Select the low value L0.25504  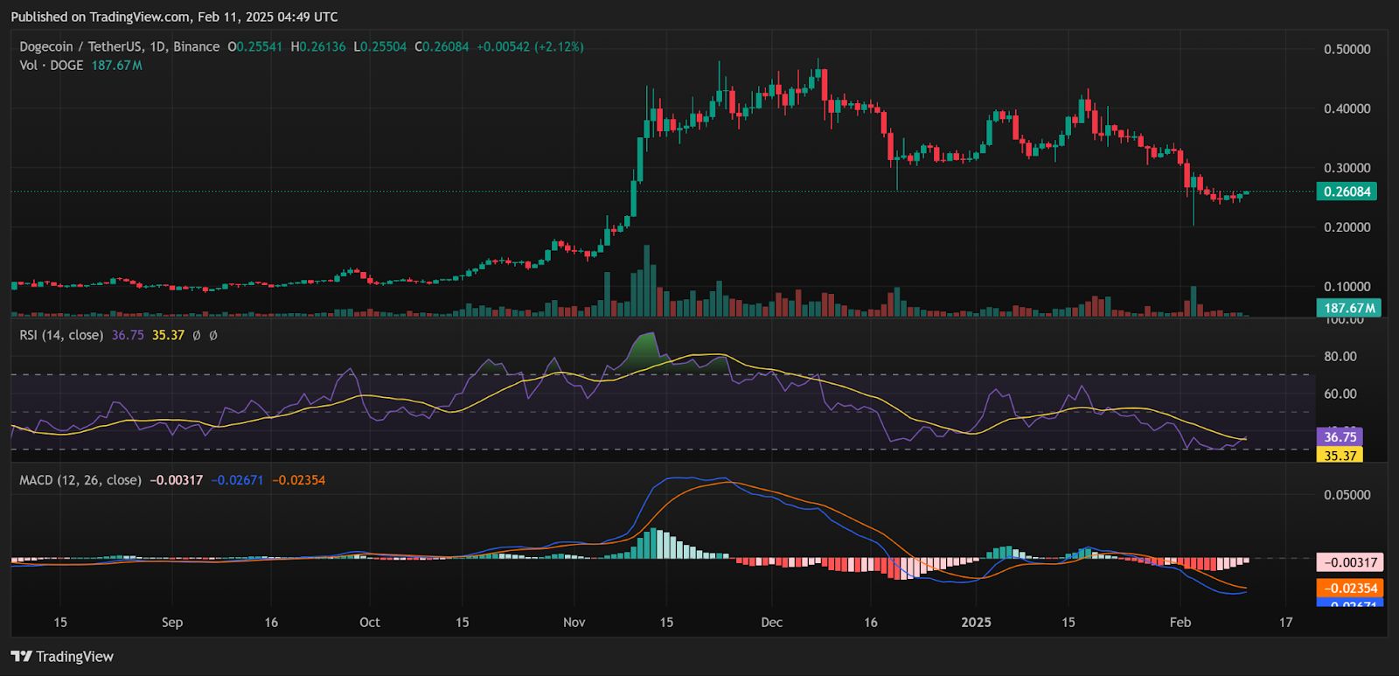coord(380,46)
